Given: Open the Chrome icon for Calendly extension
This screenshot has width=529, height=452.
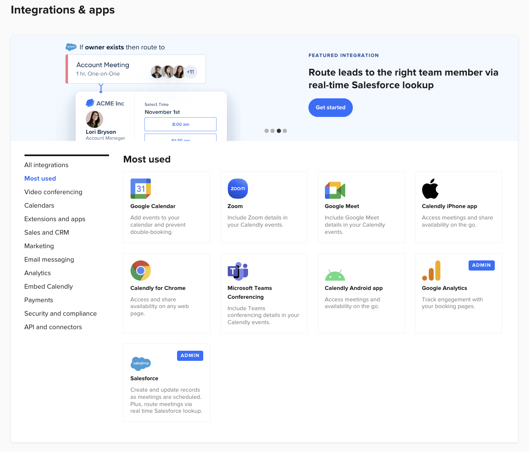Looking at the screenshot, I should coord(141,271).
